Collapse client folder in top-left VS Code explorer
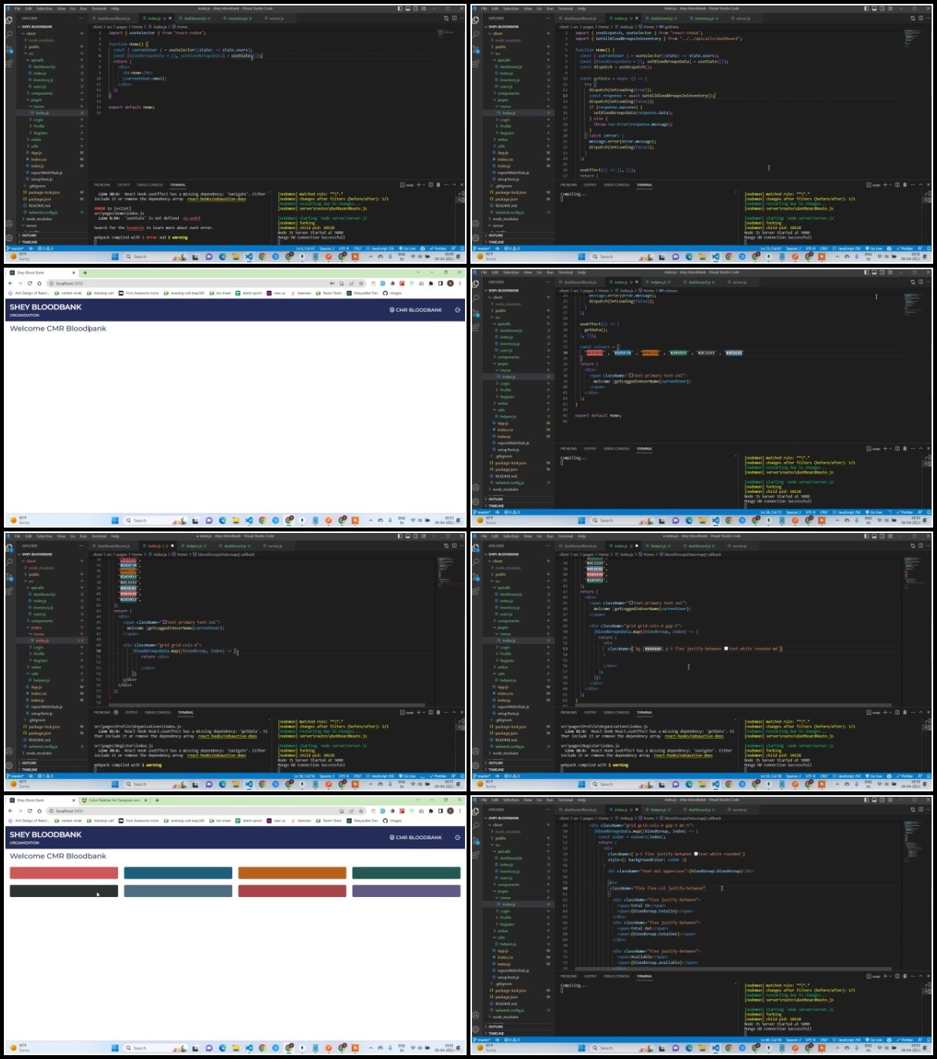Screen dimensions: 937x1059 pos(31,33)
